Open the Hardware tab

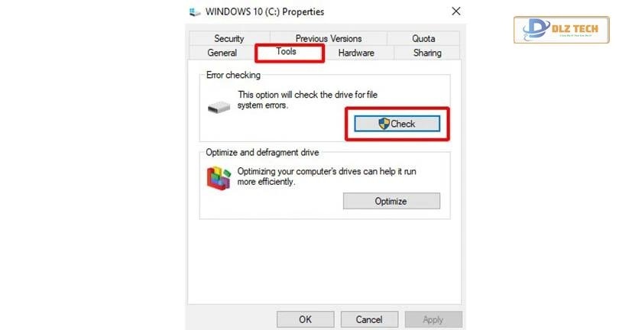[356, 53]
